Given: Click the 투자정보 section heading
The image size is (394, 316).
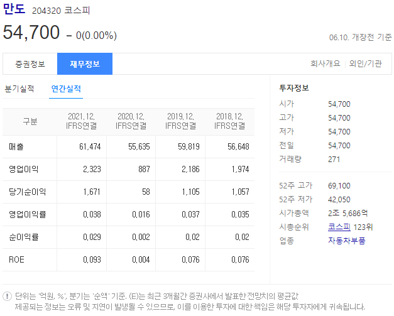Looking at the screenshot, I should 294,88.
